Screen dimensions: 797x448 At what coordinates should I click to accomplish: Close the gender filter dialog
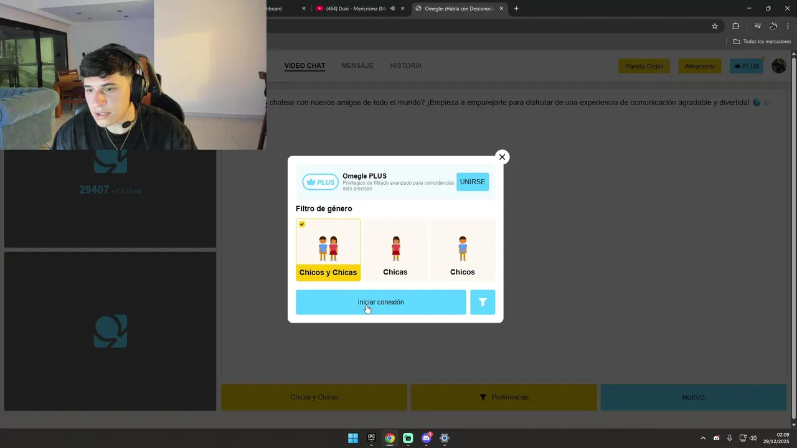pyautogui.click(x=502, y=157)
